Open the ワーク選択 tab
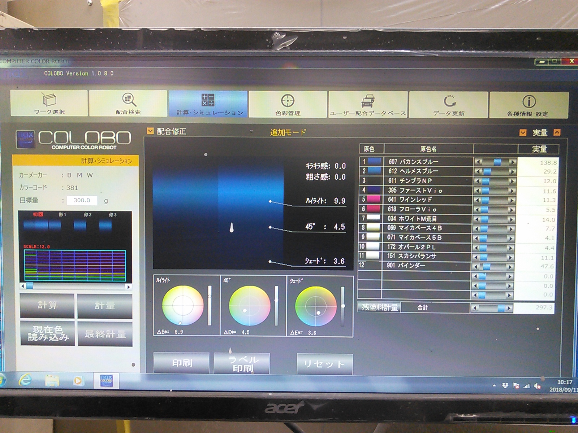 click(x=49, y=103)
